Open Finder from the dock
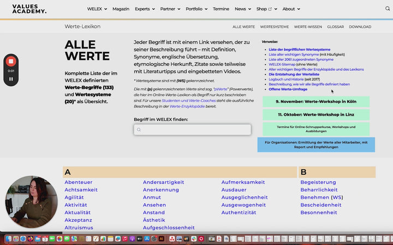Image resolution: width=393 pixels, height=245 pixels. point(8,239)
